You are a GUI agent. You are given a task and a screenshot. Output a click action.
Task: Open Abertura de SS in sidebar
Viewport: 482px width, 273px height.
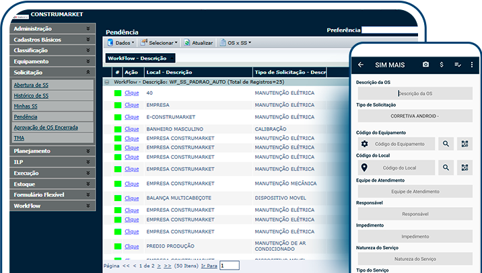(31, 85)
